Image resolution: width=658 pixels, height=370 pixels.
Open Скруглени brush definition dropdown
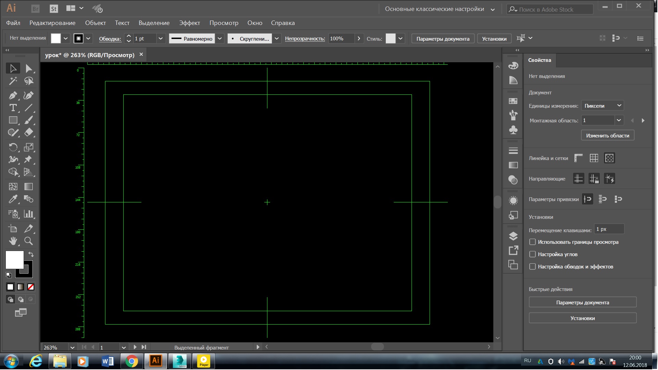[277, 39]
